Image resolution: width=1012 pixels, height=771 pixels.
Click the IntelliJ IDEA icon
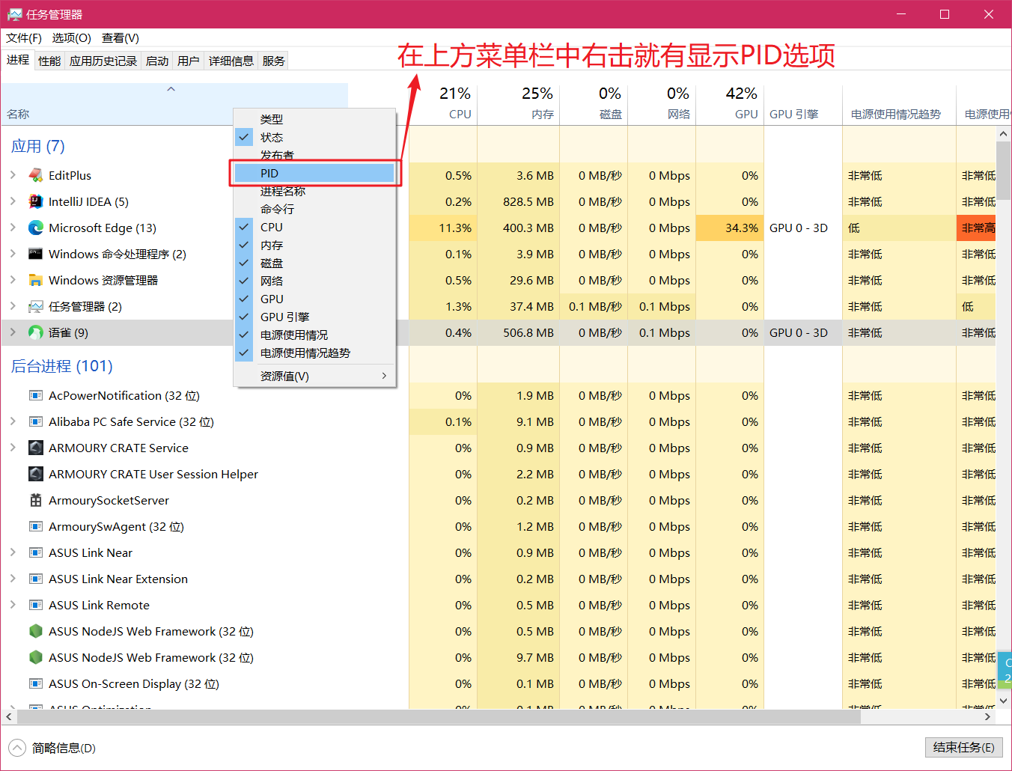tap(35, 201)
